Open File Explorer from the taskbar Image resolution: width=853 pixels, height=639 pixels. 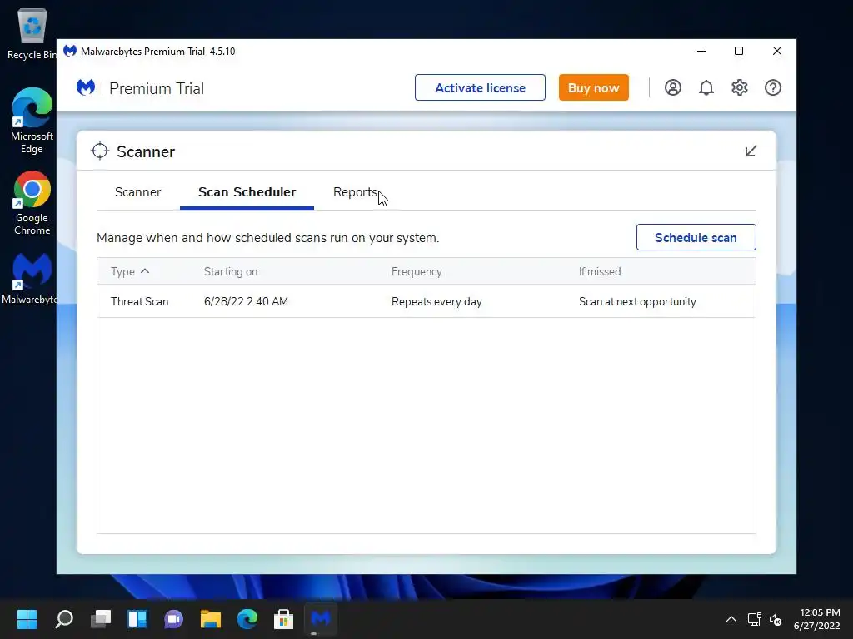pyautogui.click(x=211, y=619)
